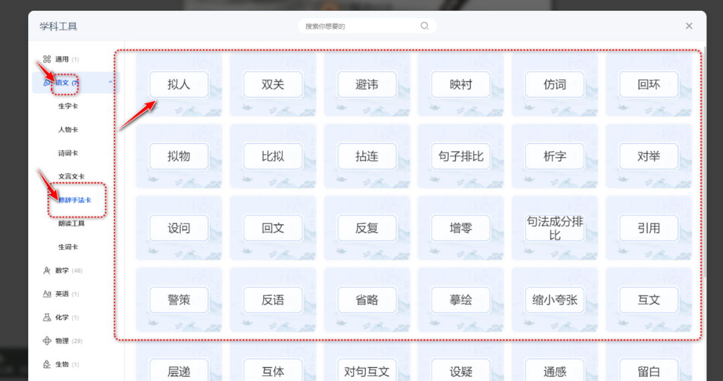The image size is (723, 381).
Task: Open the 警策 card
Action: coord(179,300)
